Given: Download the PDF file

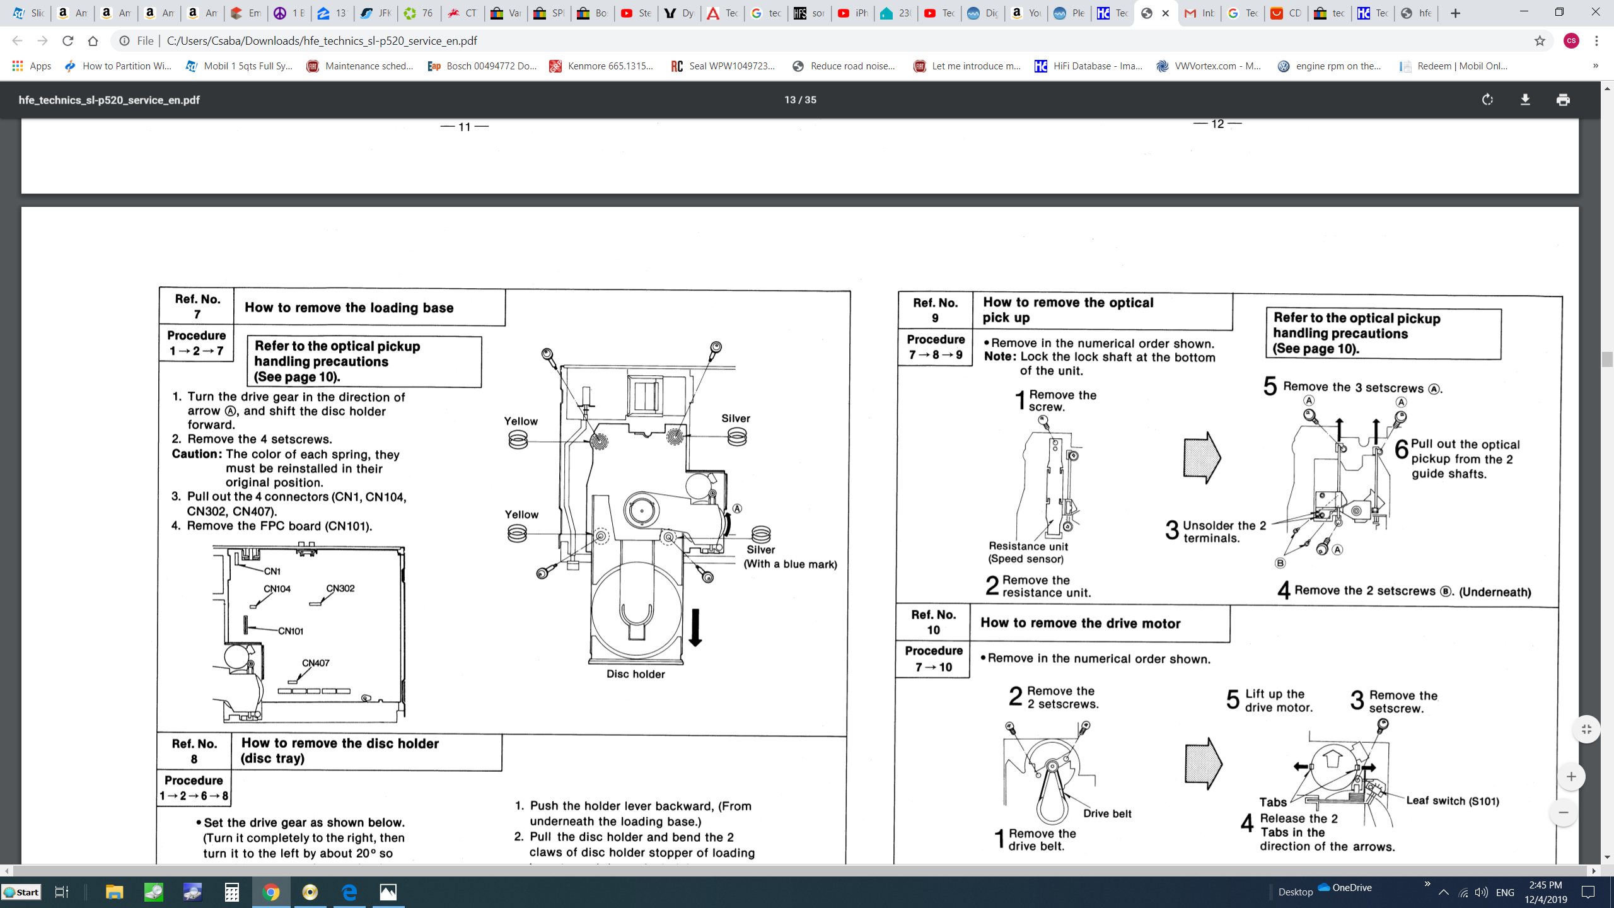Looking at the screenshot, I should [x=1525, y=100].
